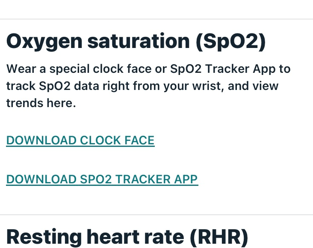Image resolution: width=313 pixels, height=248 pixels.
Task: Click the divider line above Resting heart rate
Action: [156, 215]
